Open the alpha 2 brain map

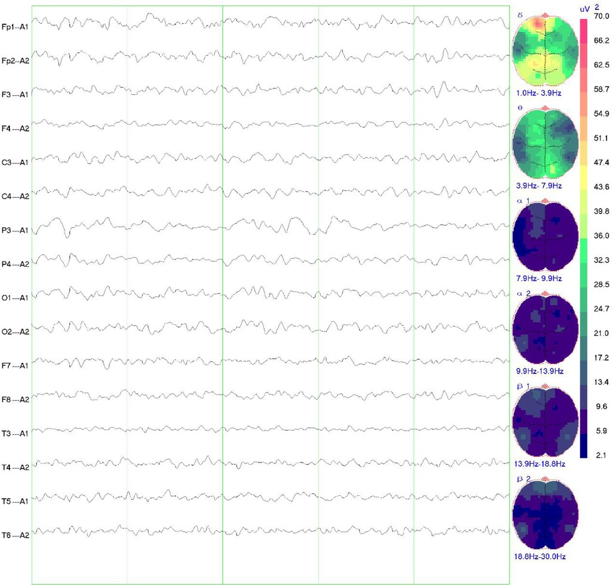545,328
